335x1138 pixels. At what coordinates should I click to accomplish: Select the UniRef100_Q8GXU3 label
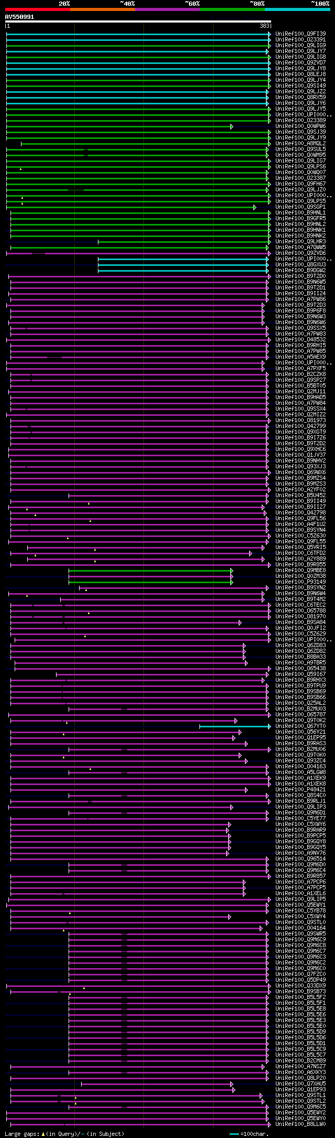pyautogui.click(x=300, y=265)
